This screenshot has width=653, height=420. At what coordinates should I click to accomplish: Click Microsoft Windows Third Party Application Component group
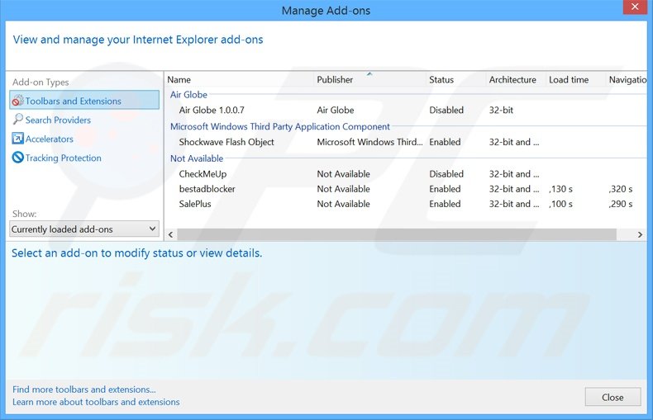pyautogui.click(x=280, y=126)
